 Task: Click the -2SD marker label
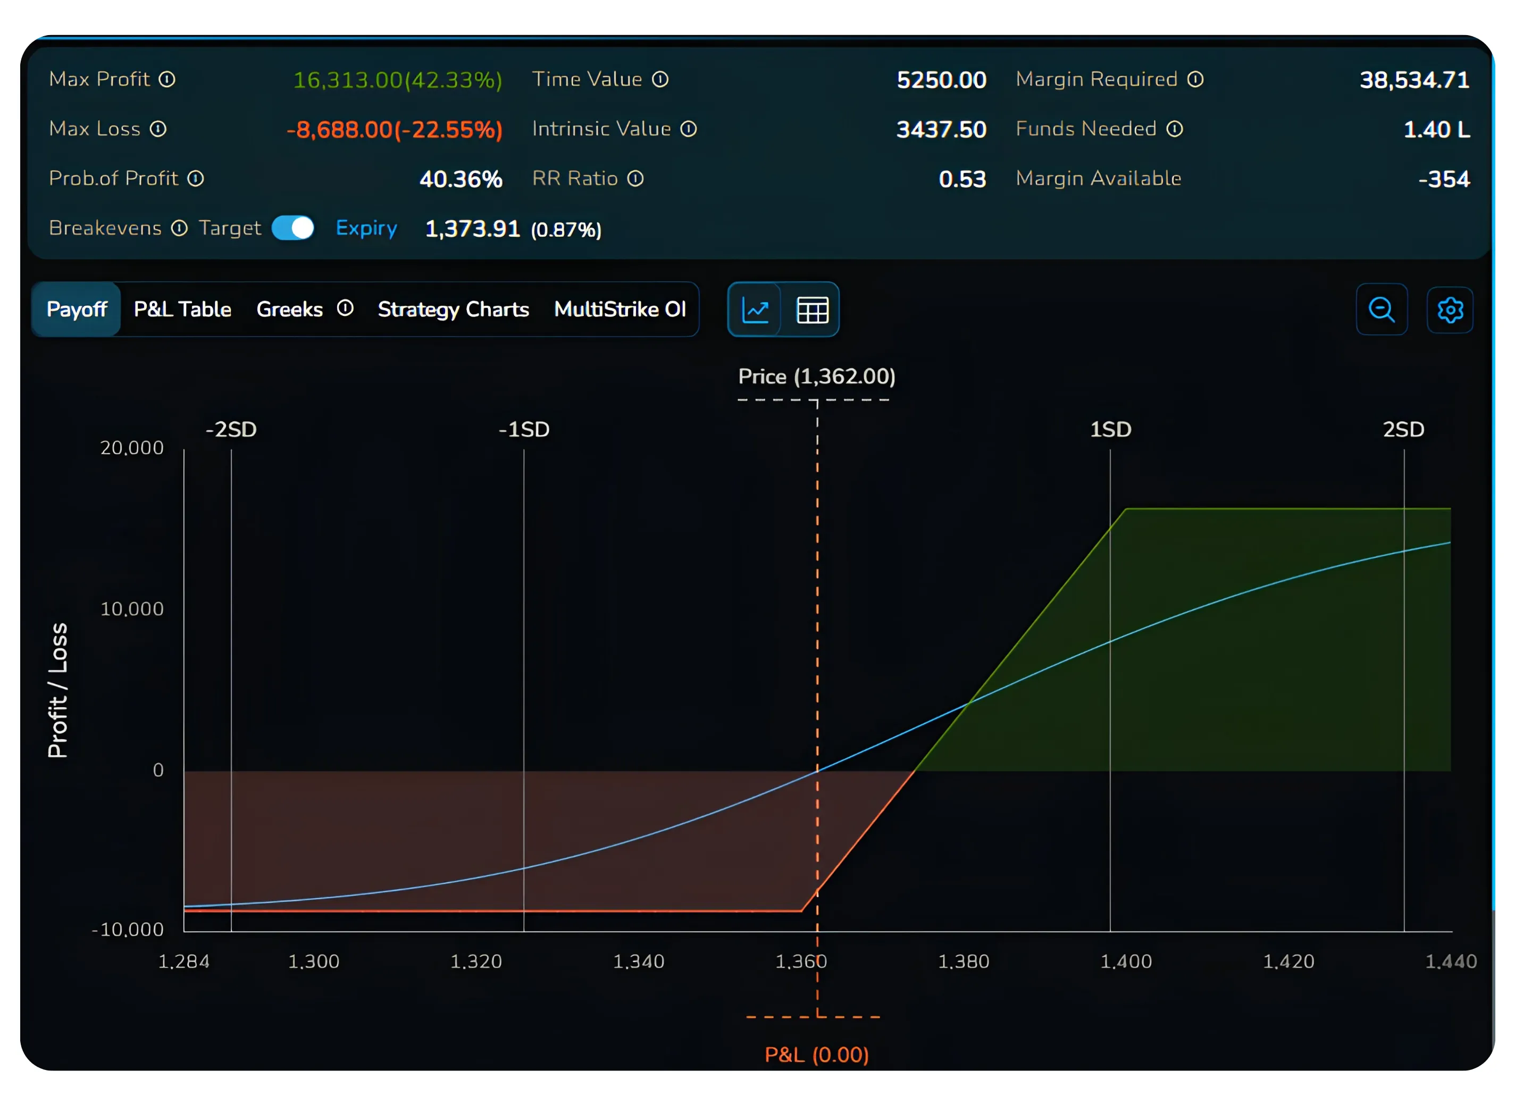[231, 429]
